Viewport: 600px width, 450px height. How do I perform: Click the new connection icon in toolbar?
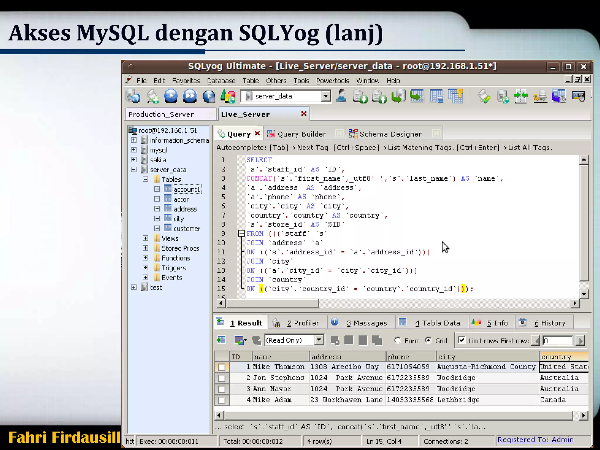click(133, 96)
